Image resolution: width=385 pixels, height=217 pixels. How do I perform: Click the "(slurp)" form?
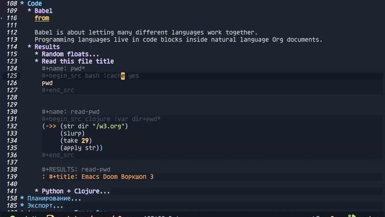tap(72, 134)
